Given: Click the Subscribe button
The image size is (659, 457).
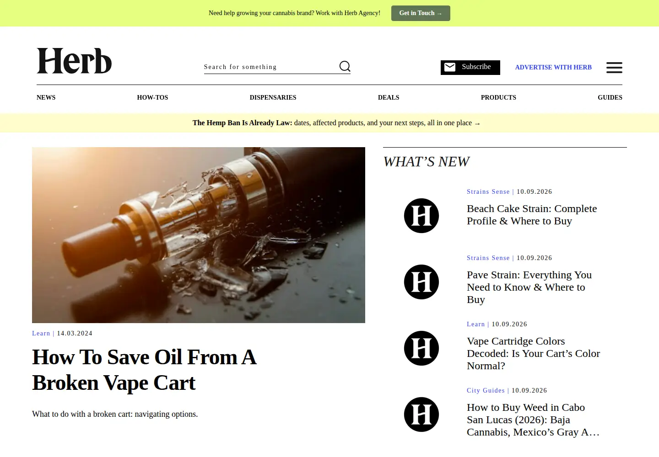Looking at the screenshot, I should click(470, 68).
